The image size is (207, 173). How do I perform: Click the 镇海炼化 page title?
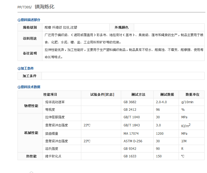pyautogui.click(x=45, y=7)
